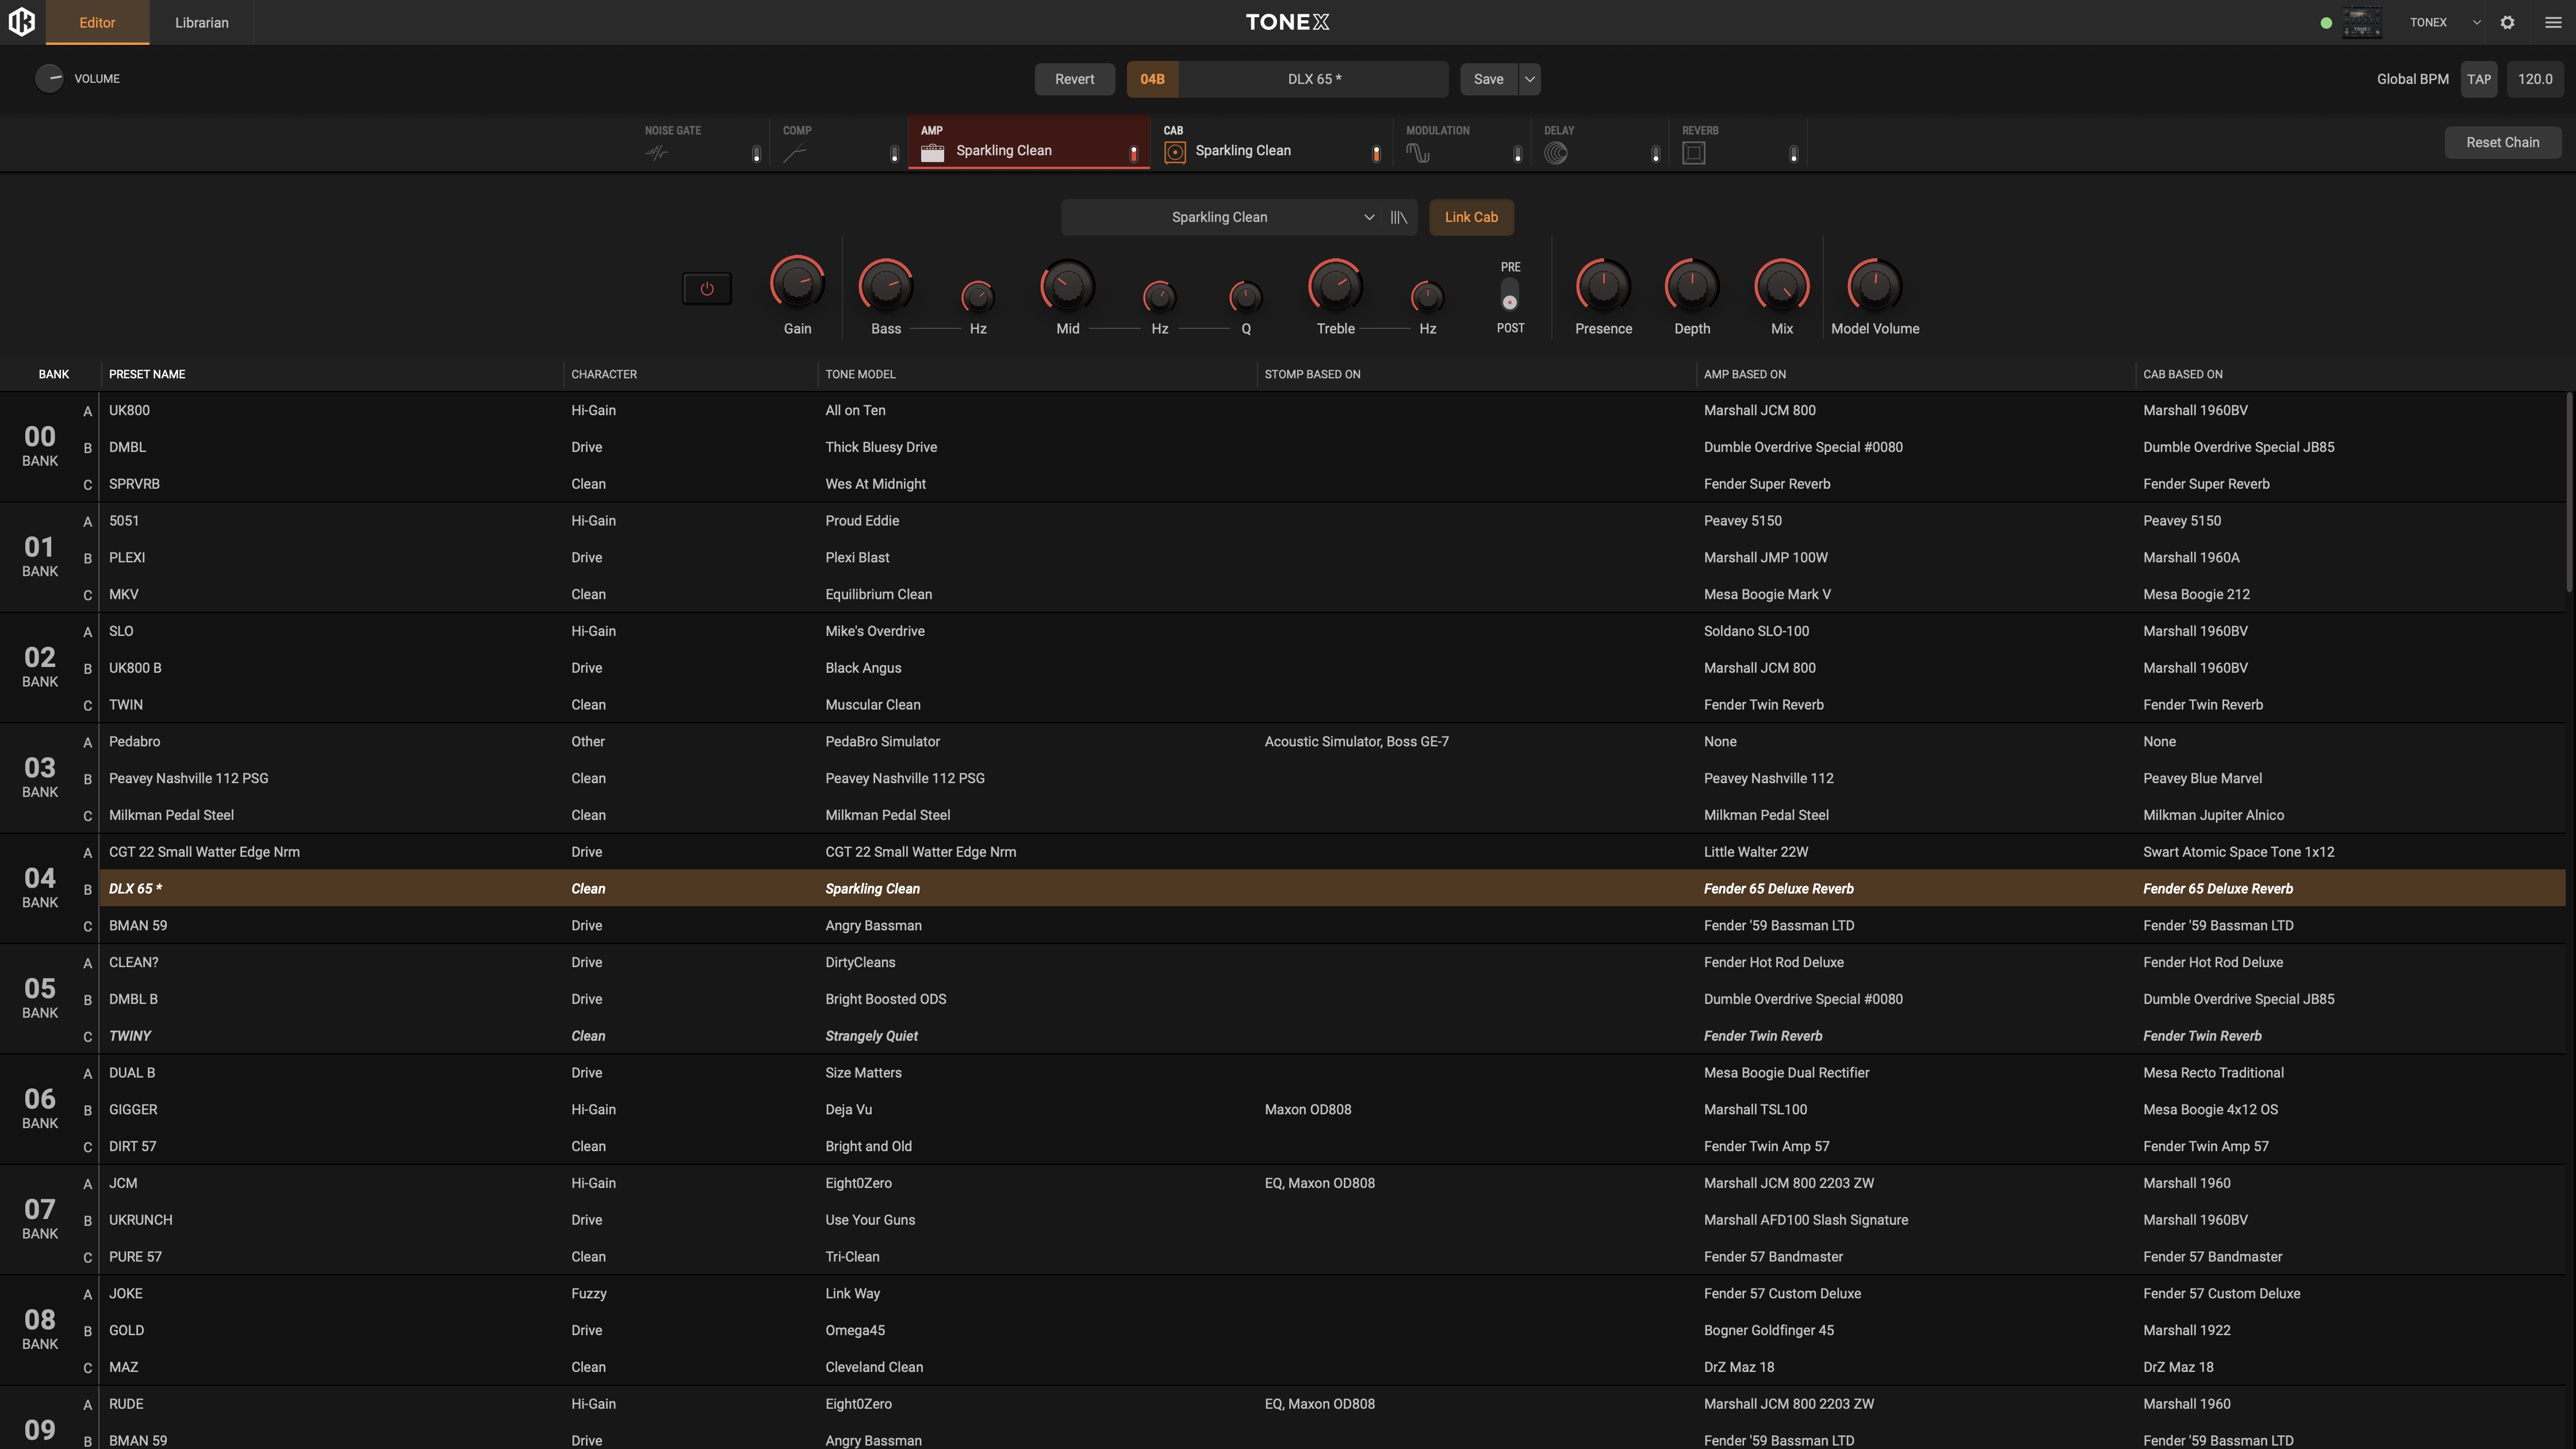Viewport: 2576px width, 1449px height.
Task: Click the Depth knob
Action: tap(1692, 286)
